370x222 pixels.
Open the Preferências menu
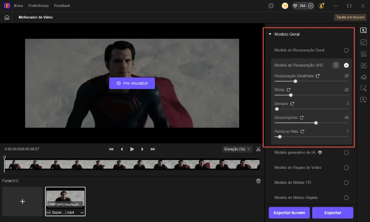click(x=38, y=6)
